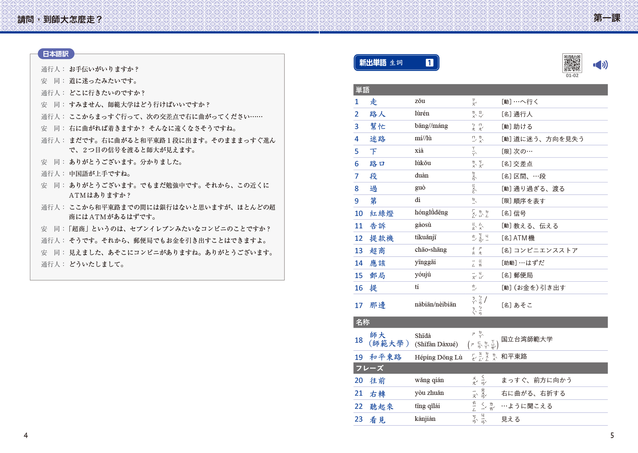Click the 単語 section header

click(x=480, y=90)
